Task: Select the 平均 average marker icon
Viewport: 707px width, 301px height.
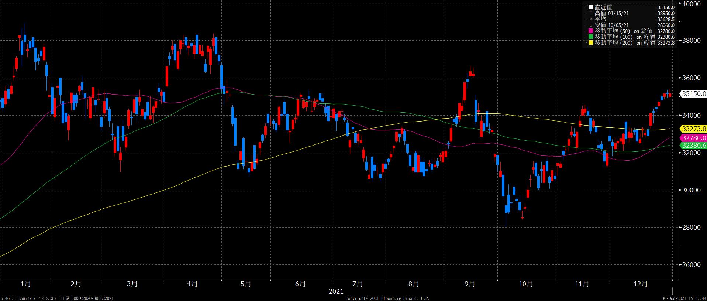Action: (590, 19)
